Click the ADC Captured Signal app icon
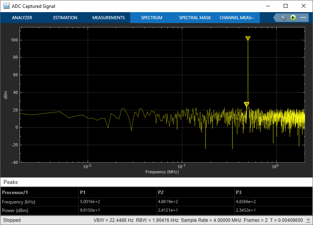The image size is (313, 225). [x=6, y=6]
